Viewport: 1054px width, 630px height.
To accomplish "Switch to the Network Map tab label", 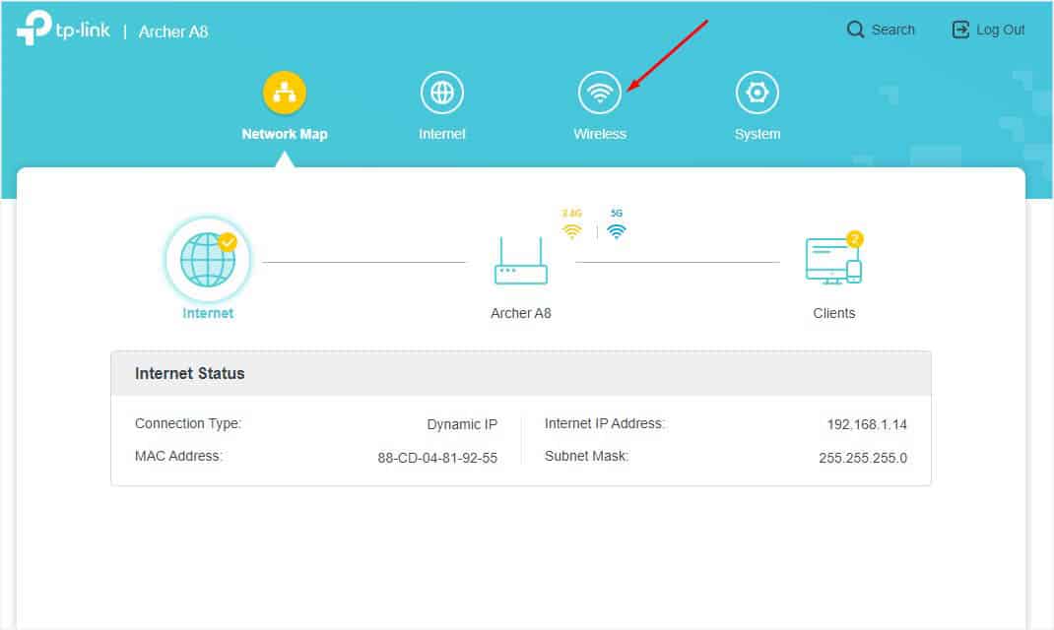I will coord(285,134).
